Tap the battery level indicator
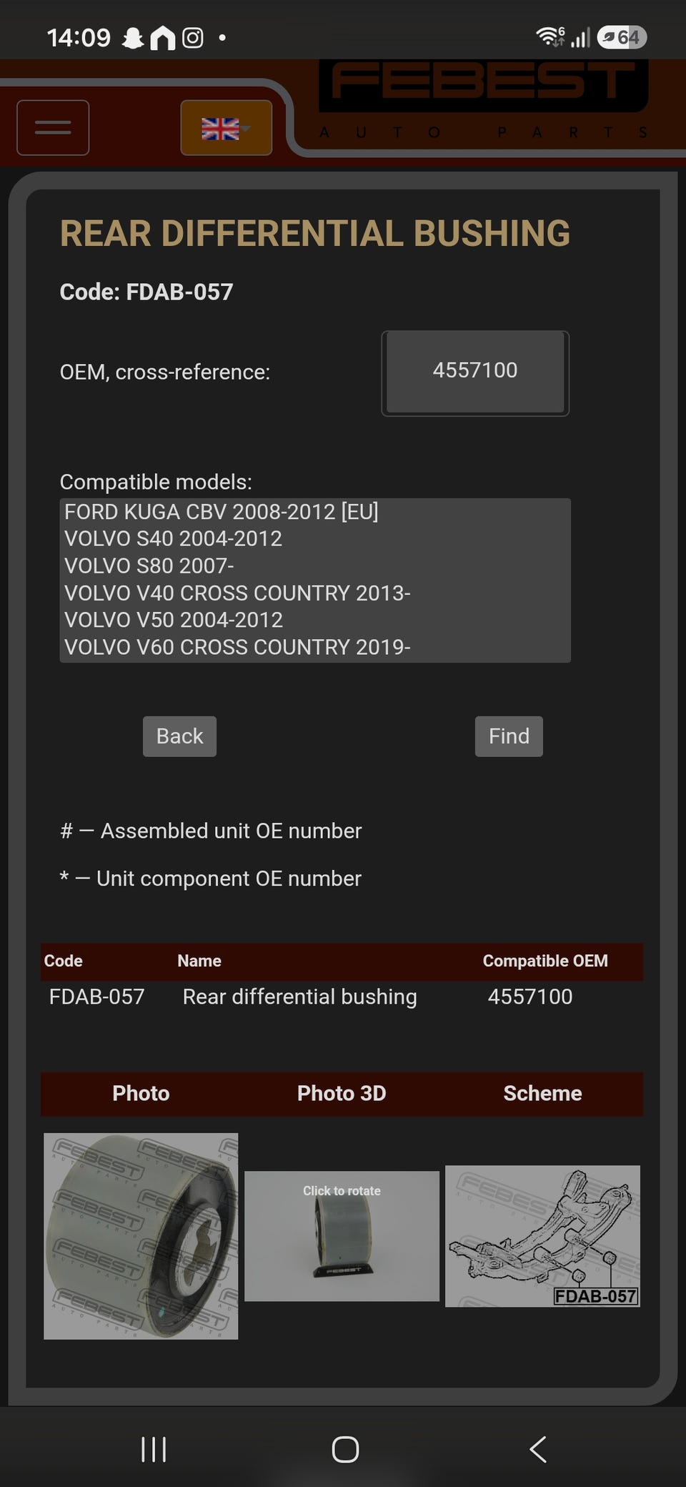The image size is (686, 1487). point(622,37)
